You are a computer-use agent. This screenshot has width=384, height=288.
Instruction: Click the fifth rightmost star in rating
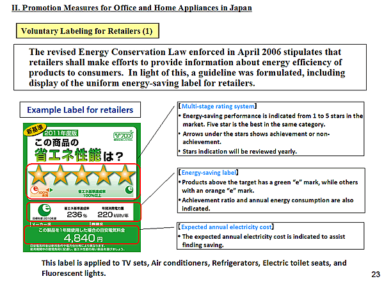point(125,175)
